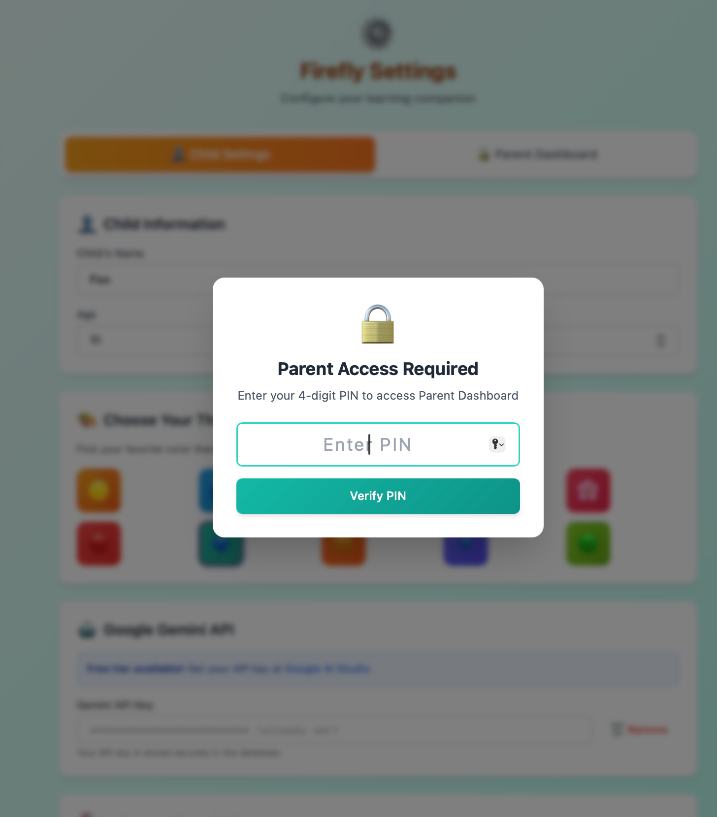Open the password key autofill dropdown

tap(497, 444)
